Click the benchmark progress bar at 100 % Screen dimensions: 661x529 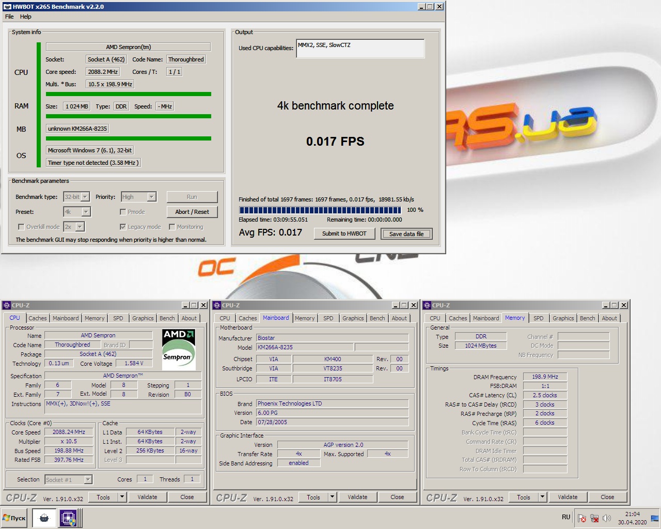click(320, 210)
